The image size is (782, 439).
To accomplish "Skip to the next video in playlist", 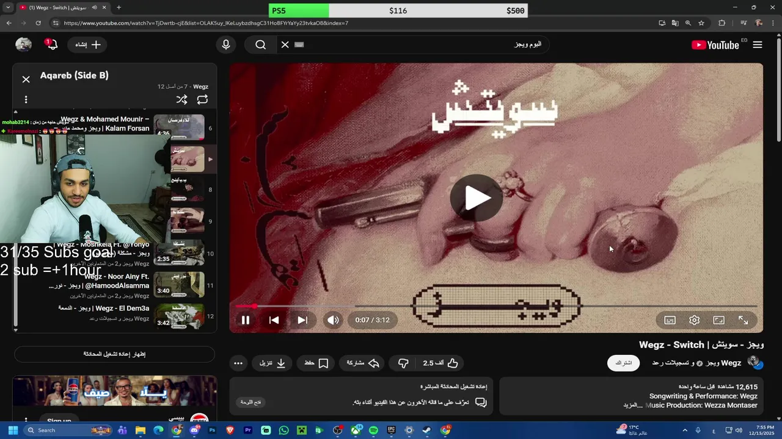I will (302, 320).
